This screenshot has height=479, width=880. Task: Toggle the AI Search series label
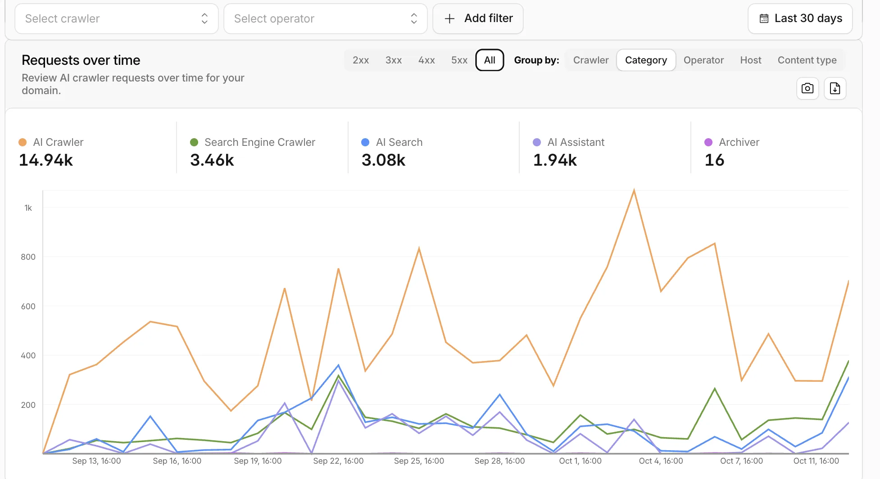pyautogui.click(x=399, y=142)
